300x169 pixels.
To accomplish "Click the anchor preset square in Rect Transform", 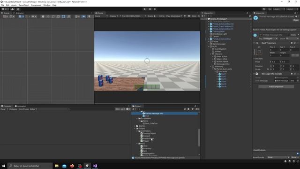I will (259, 52).
